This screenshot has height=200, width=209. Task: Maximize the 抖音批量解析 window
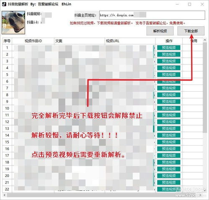[189, 4]
